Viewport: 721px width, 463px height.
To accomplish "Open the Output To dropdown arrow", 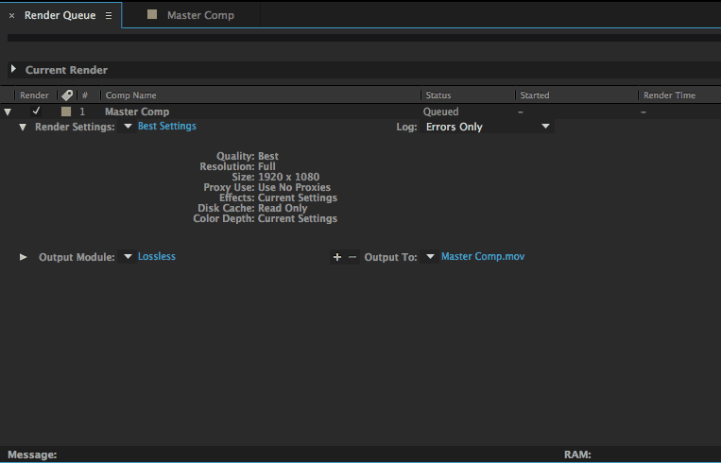I will click(x=430, y=257).
